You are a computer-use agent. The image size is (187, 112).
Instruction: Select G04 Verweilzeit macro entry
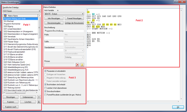pyautogui.click(x=10, y=36)
